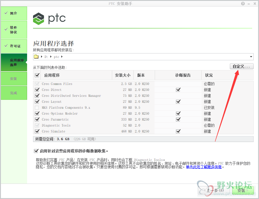
Task: Toggle diagnostic report for Creo Options Modeler
Action: (x=178, y=113)
